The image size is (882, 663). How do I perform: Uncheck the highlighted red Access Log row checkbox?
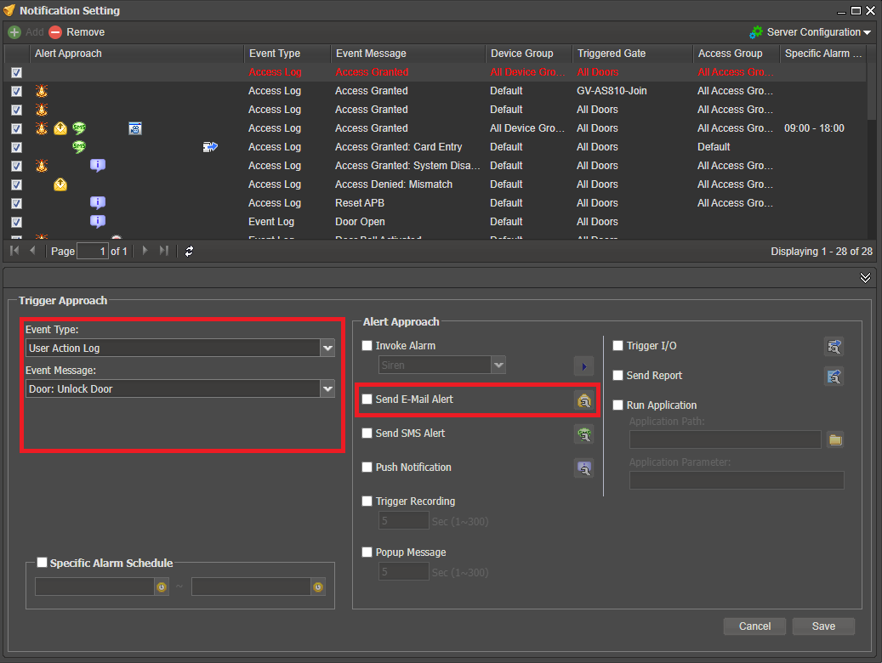[x=17, y=72]
